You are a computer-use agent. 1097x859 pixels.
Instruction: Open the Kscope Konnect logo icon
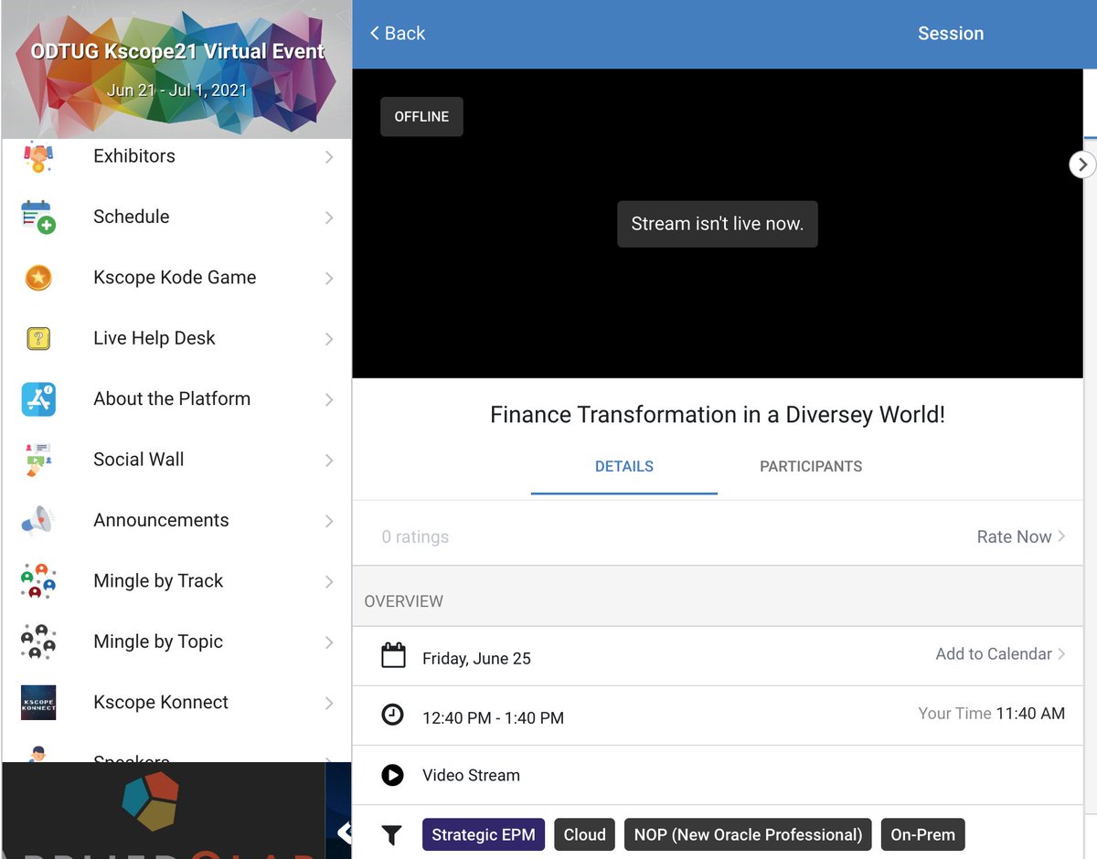[38, 703]
